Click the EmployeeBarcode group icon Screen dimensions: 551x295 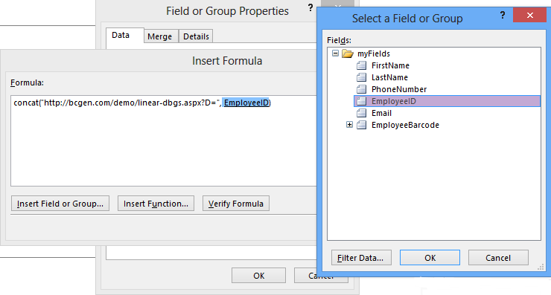[361, 126]
